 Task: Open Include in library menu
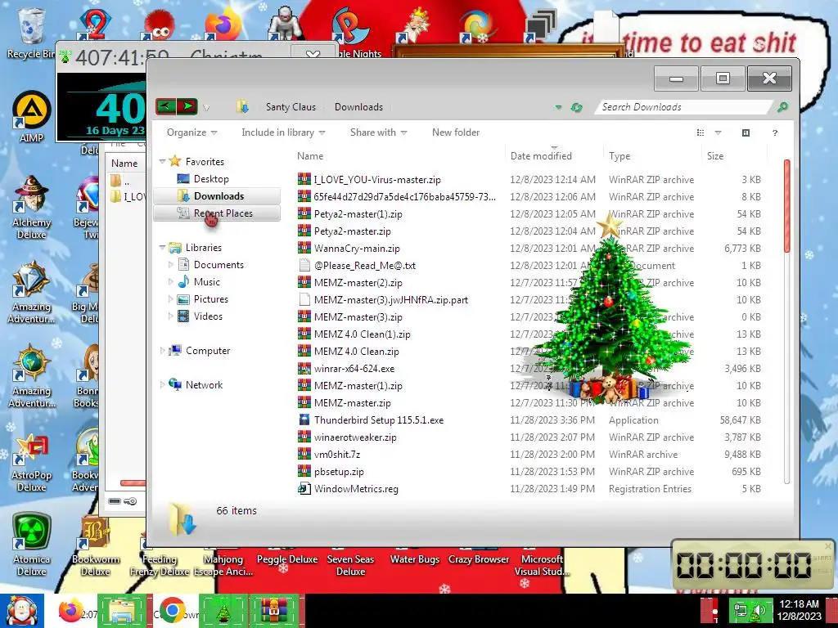pyautogui.click(x=283, y=132)
